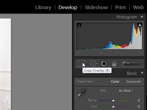Screen dimensions: 147x110
Task: Select the Red Eye Correction tool
Action: pyautogui.click(x=104, y=64)
